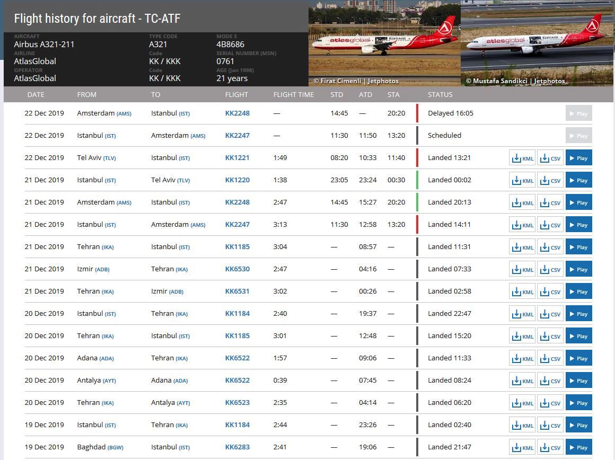
Task: Download CSV for KK6283 Baghdad flight
Action: point(550,447)
